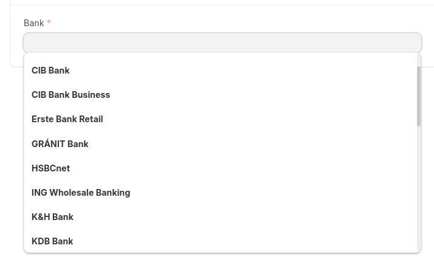Image resolution: width=434 pixels, height=265 pixels.
Task: Pick GRÁNIT Bank from the dropdown
Action: point(60,144)
